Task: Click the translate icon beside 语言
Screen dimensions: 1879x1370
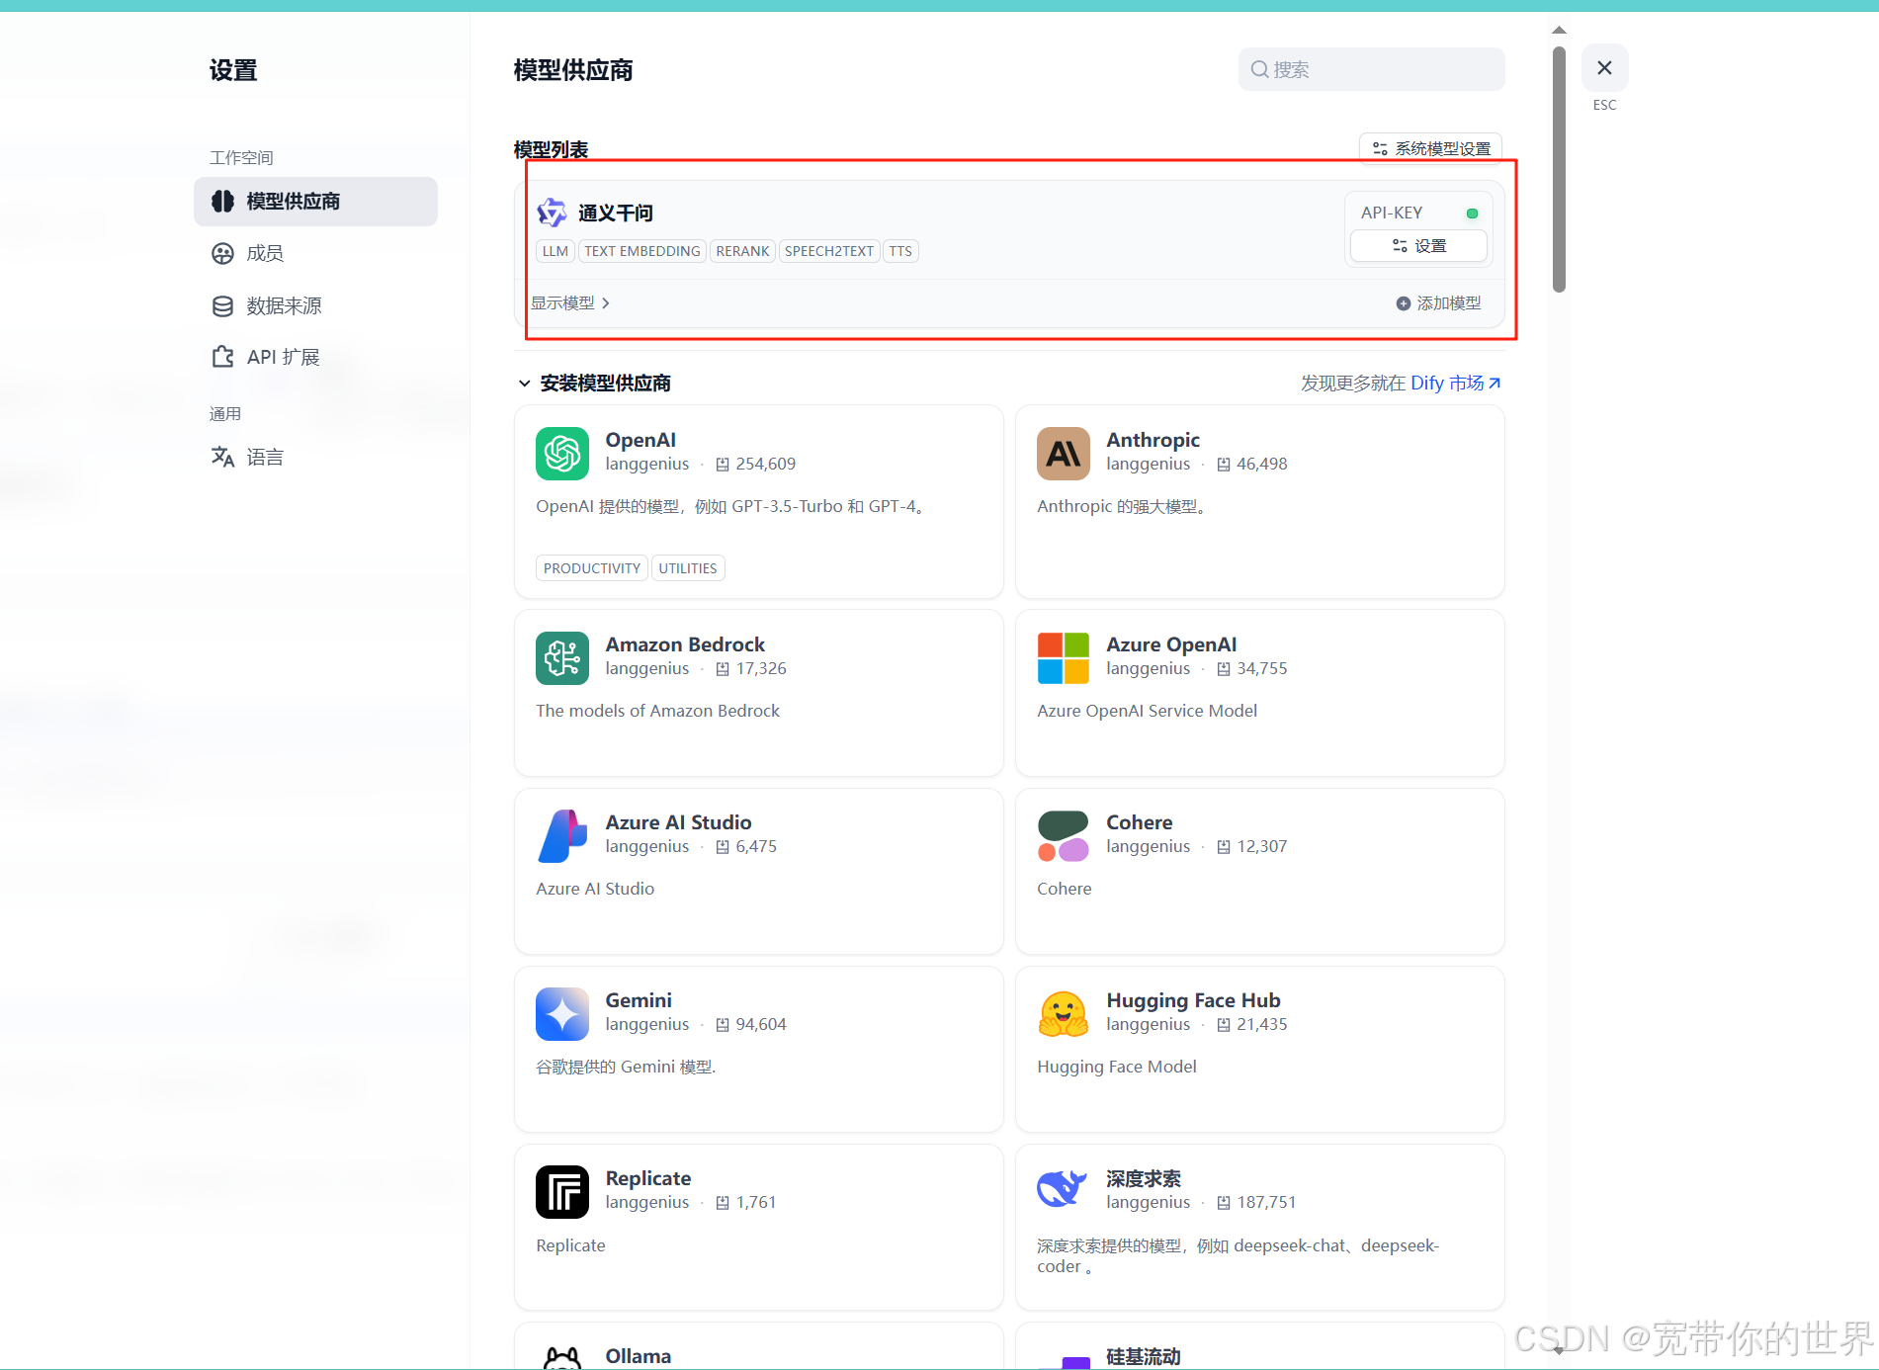Action: coord(222,457)
